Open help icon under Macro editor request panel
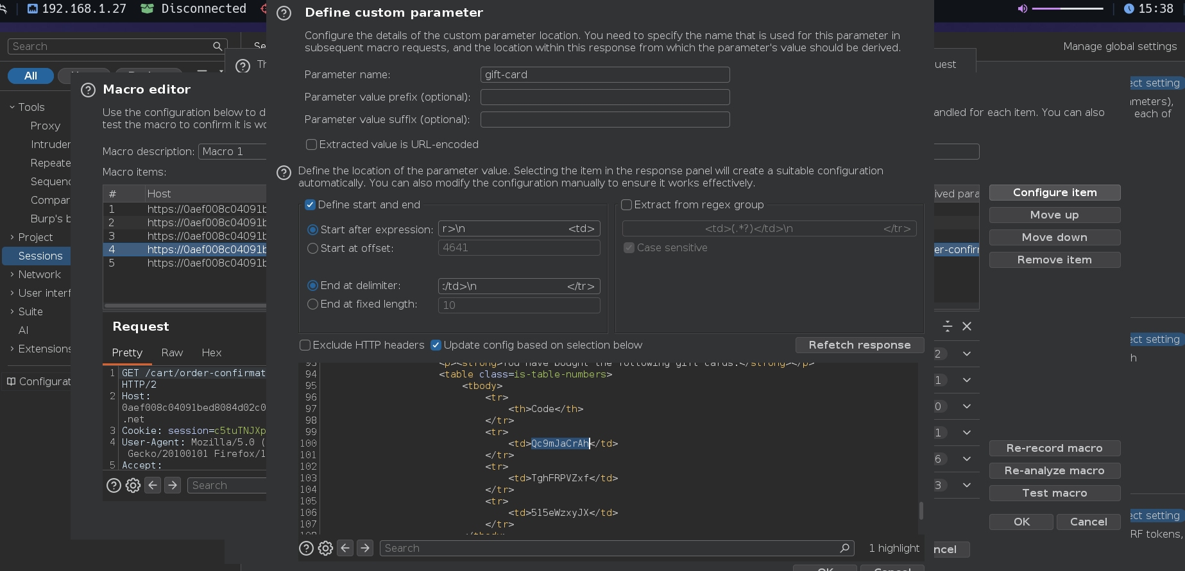Screen dimensions: 1185x571 [x=114, y=485]
